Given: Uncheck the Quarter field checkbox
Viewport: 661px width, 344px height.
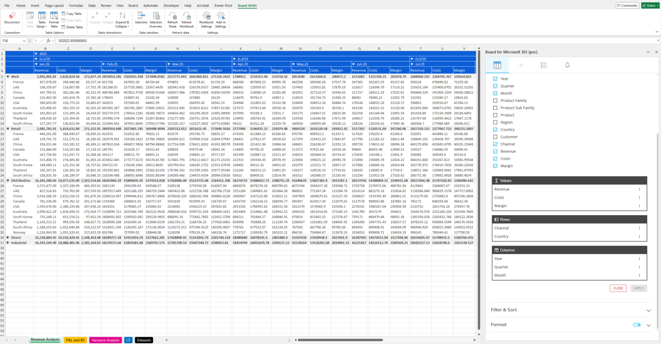Looking at the screenshot, I should 495,86.
